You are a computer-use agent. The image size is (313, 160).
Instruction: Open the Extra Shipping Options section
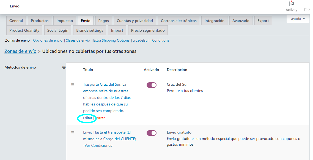tap(111, 40)
